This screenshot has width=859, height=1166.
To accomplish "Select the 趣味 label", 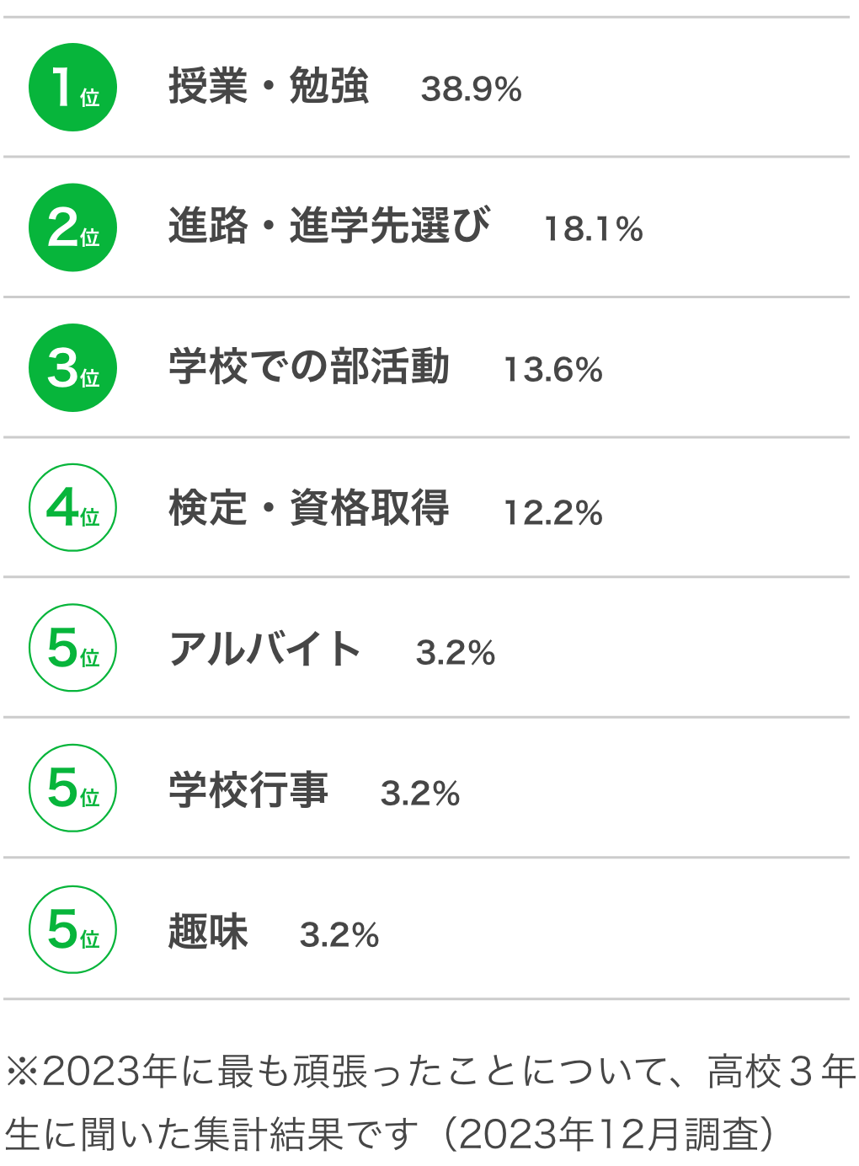I will pos(208,931).
